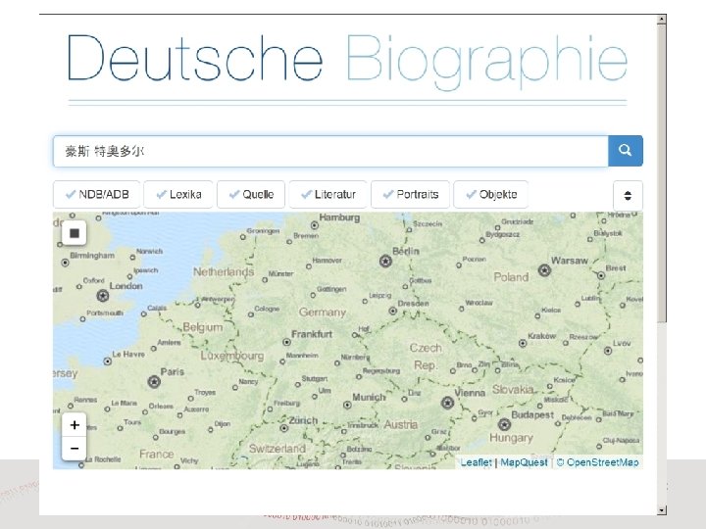The height and width of the screenshot is (529, 706).
Task: Toggle the Quelle filter
Action: 251,194
